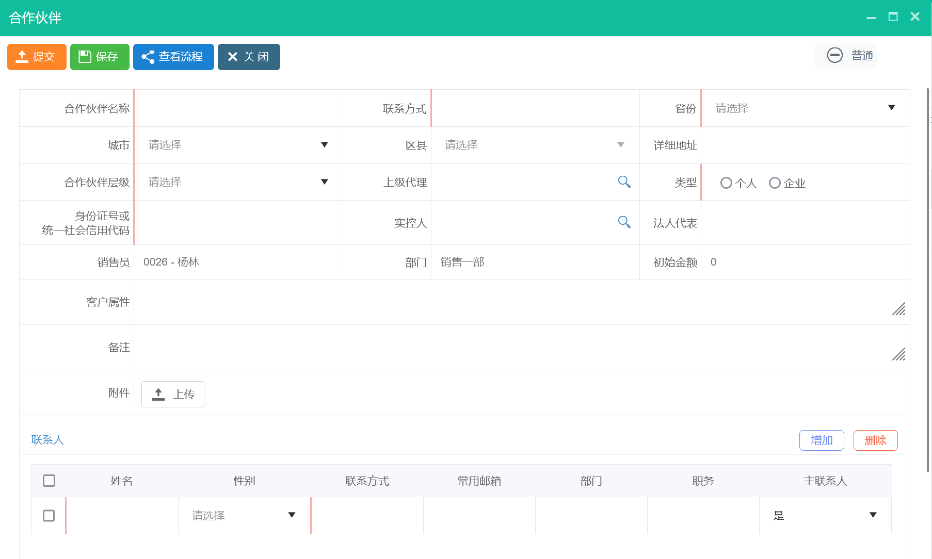Click the 普通 priority icon
Image resolution: width=932 pixels, height=559 pixels.
[x=834, y=55]
